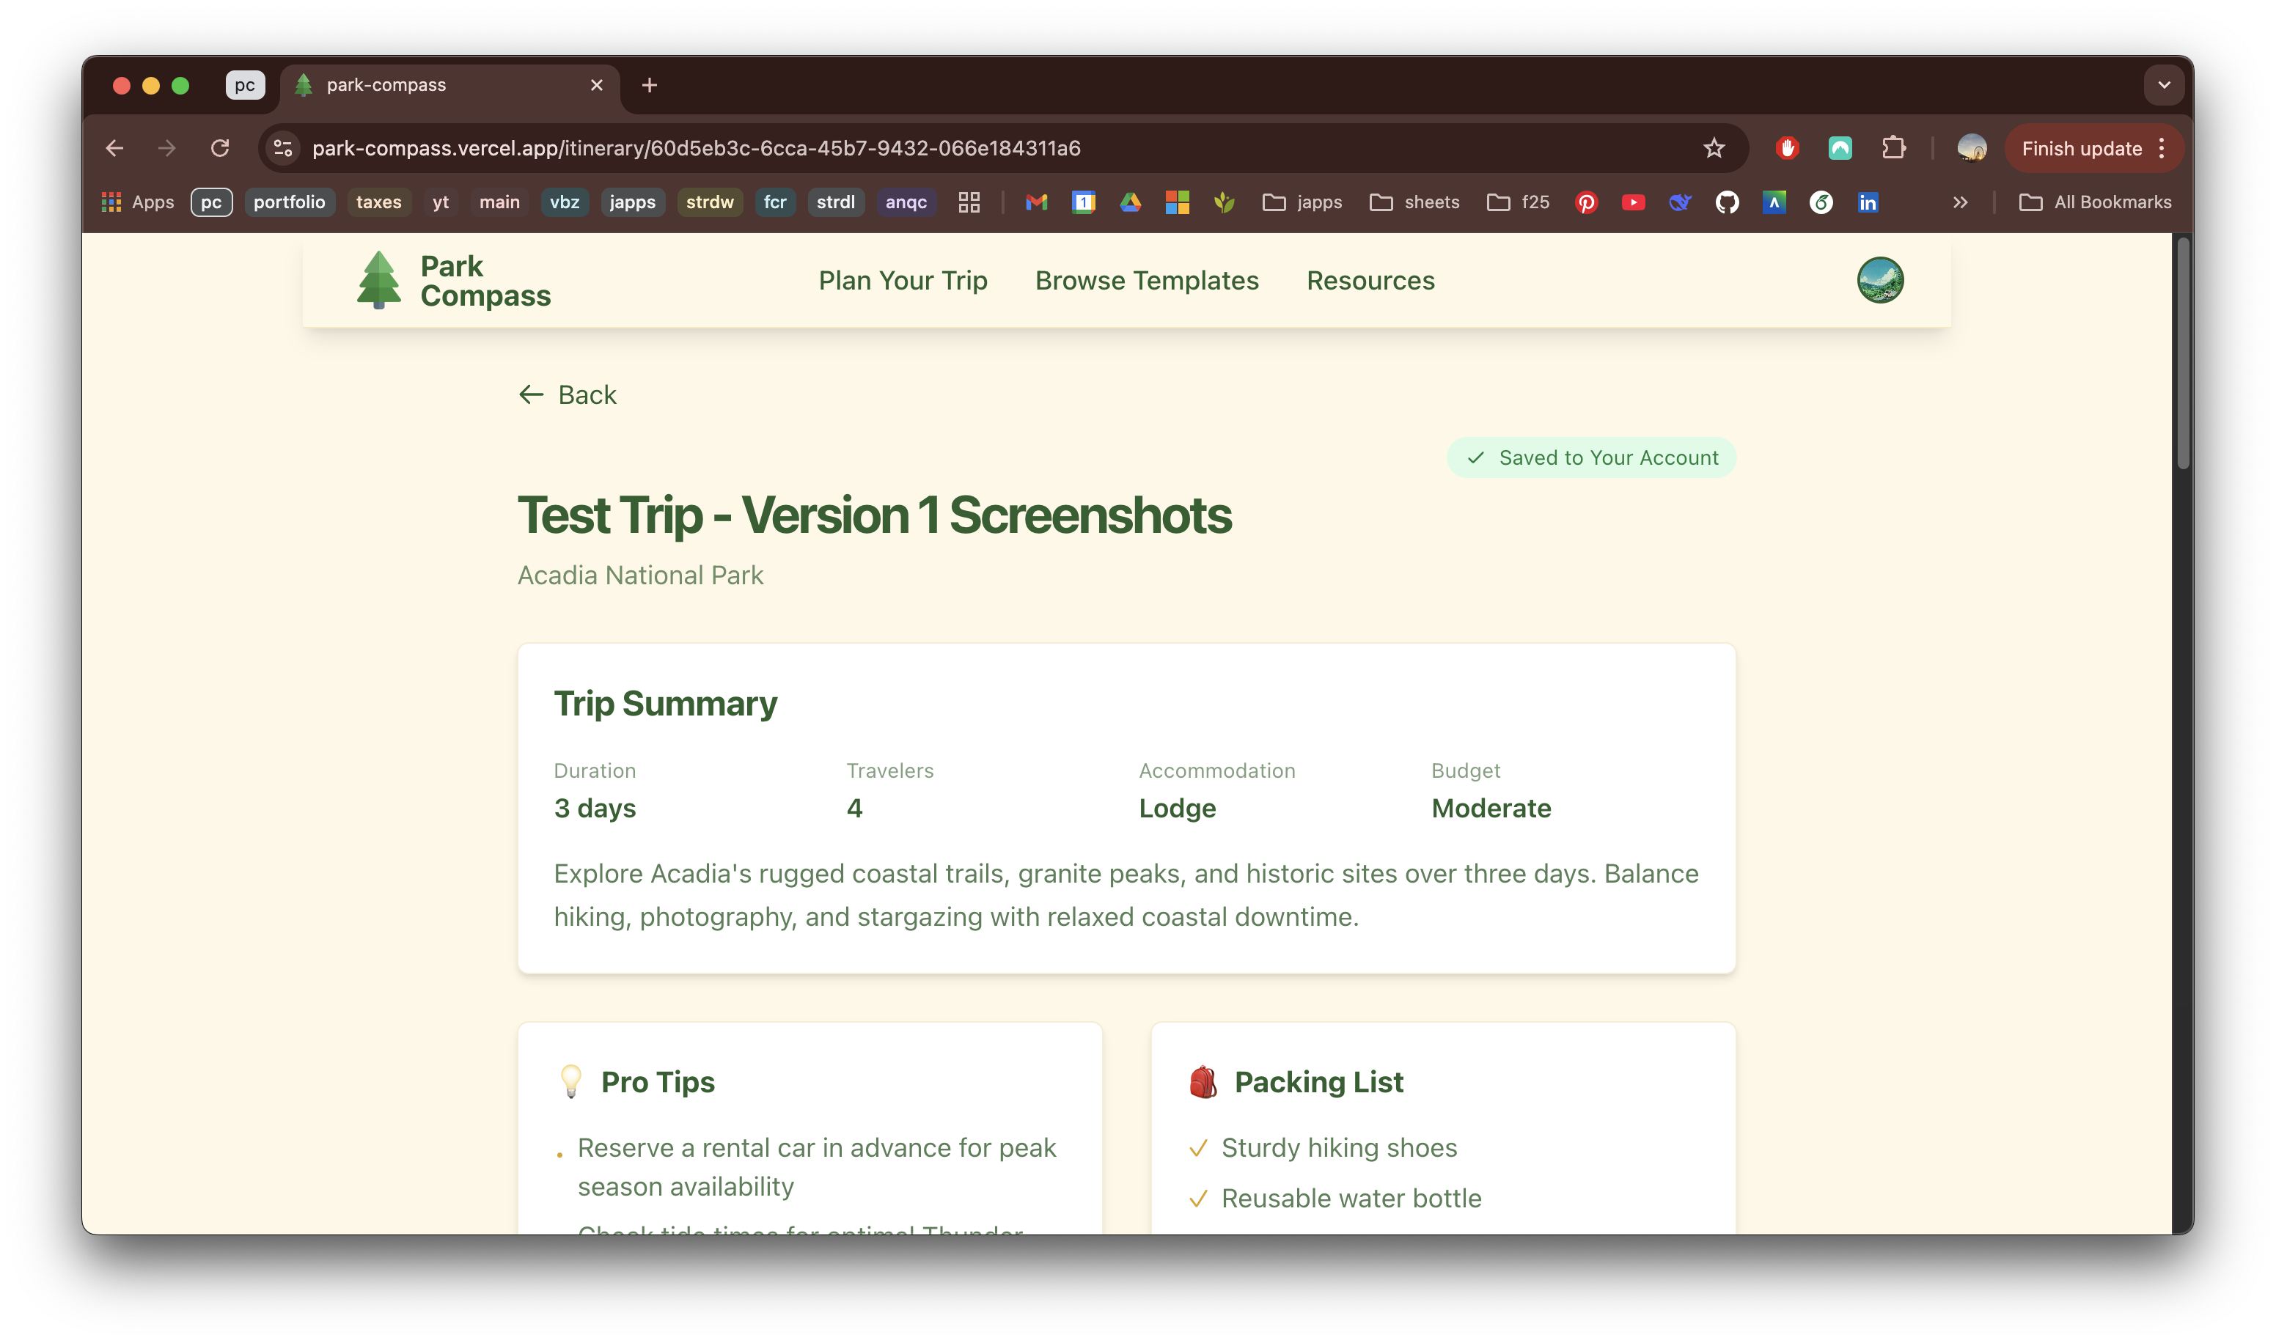Open the Resources nav item
2276x1343 pixels.
click(1370, 281)
